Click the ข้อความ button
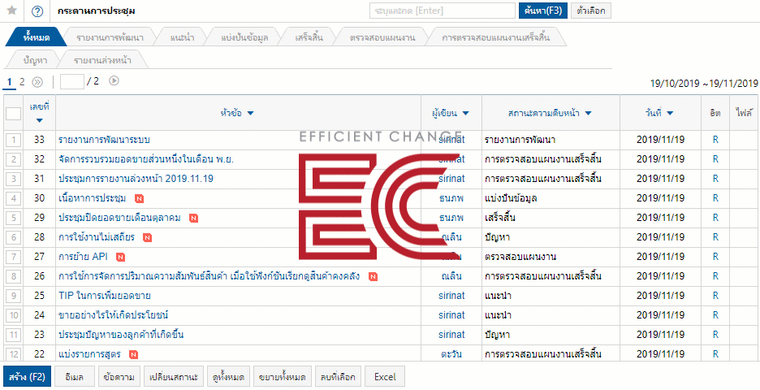The image size is (760, 390). click(x=119, y=377)
